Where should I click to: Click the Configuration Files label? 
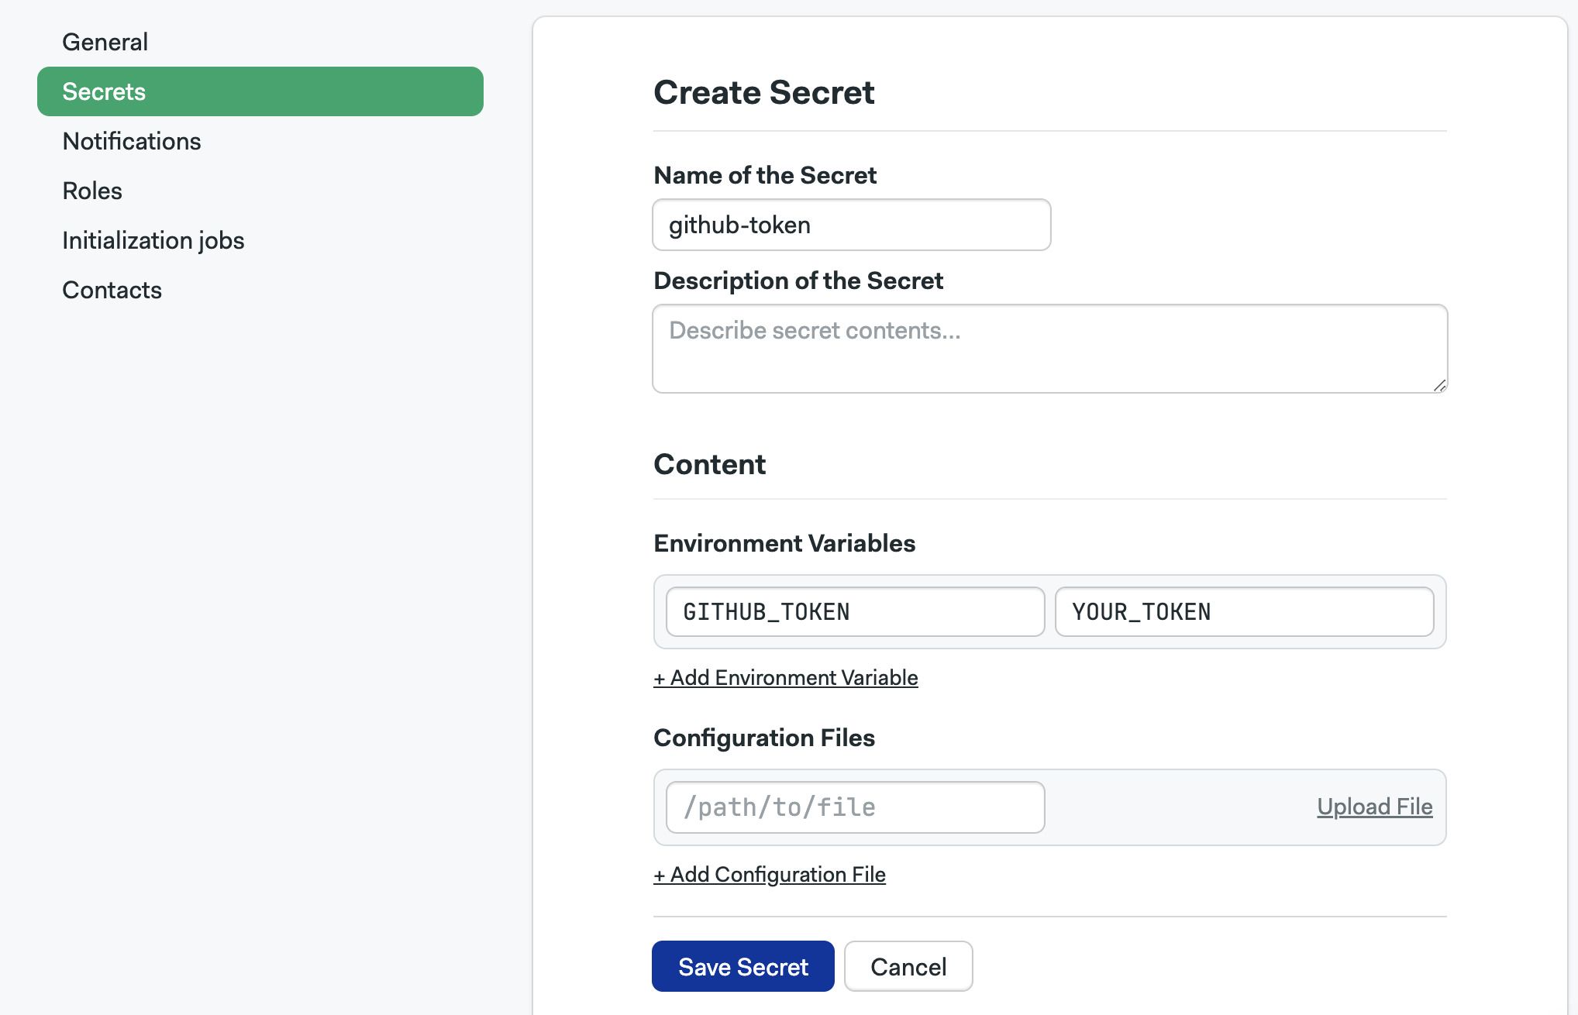tap(764, 738)
